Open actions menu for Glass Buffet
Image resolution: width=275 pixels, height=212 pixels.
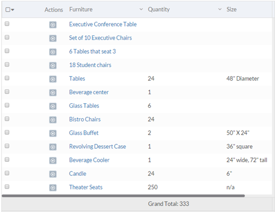[53, 133]
